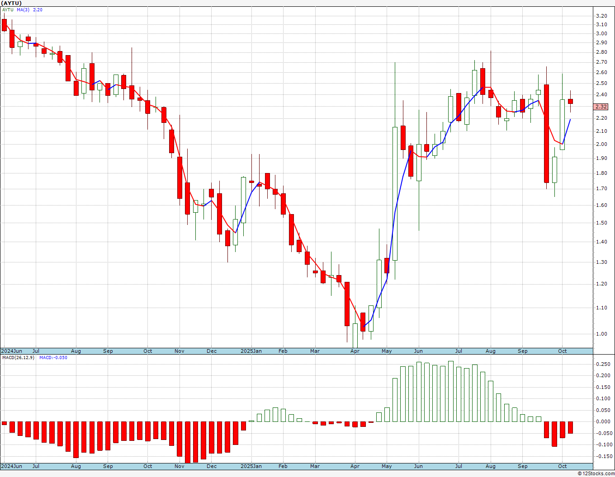
Task: Select Dec on the MACD panel date axis
Action: (212, 466)
